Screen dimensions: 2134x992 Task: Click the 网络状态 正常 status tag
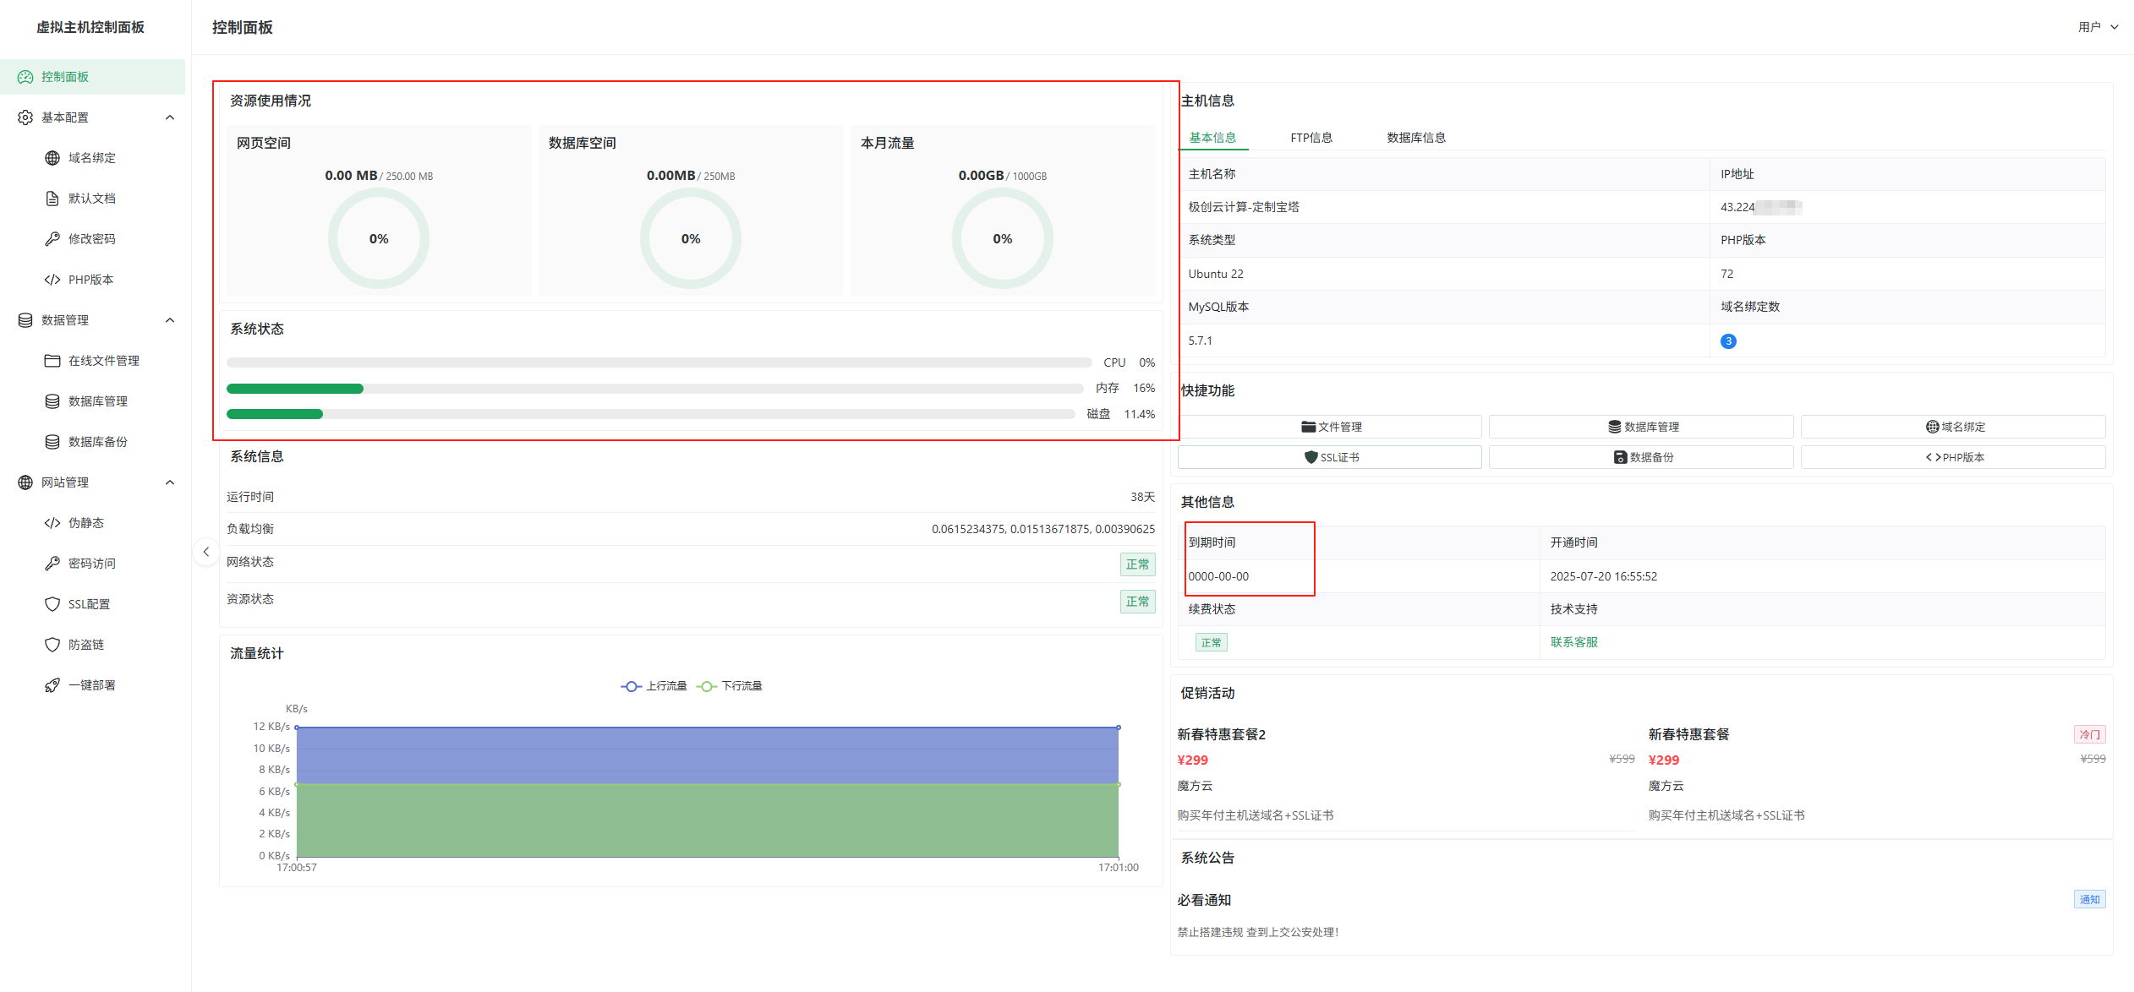click(x=1137, y=564)
